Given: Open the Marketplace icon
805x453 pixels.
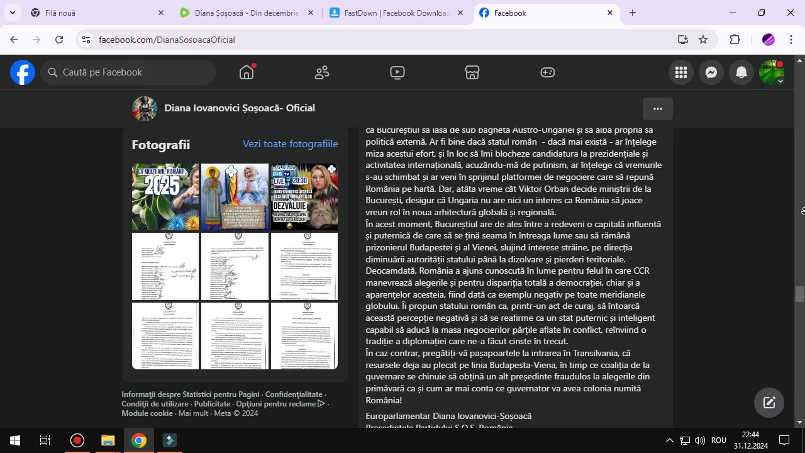Looking at the screenshot, I should click(x=472, y=72).
